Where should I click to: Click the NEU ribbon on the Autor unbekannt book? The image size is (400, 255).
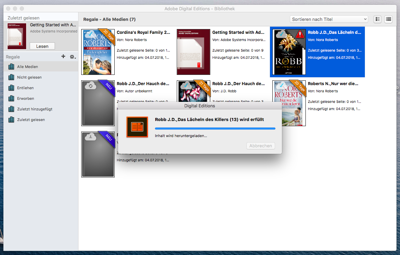click(x=109, y=86)
